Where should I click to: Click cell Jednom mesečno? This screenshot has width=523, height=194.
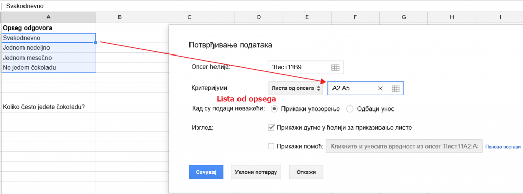(49, 58)
